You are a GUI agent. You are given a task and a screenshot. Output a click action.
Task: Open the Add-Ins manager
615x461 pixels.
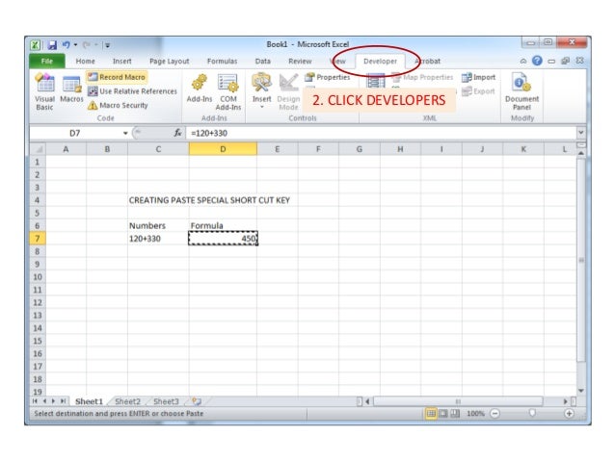[x=200, y=90]
